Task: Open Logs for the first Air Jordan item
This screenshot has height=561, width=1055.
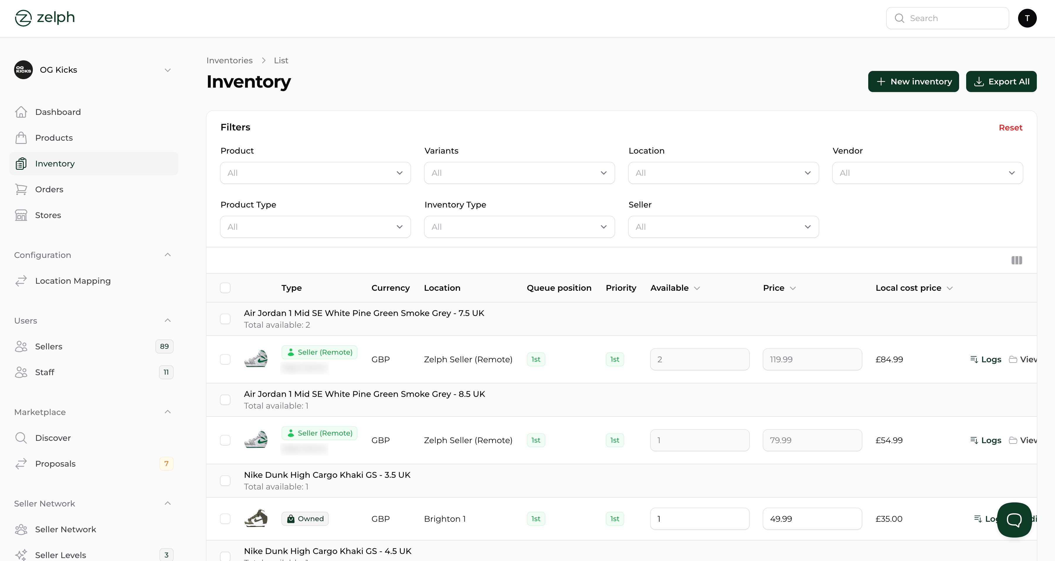Action: point(986,359)
